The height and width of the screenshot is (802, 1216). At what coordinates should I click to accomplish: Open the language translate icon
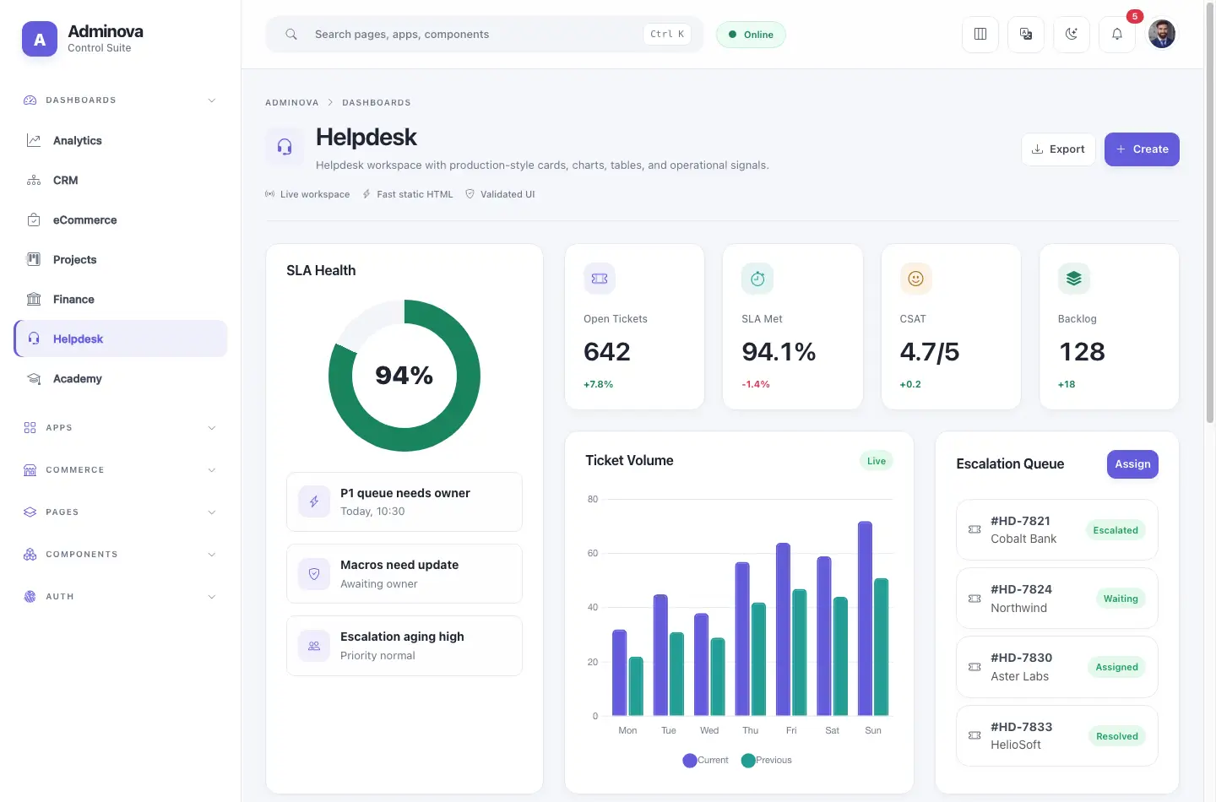pyautogui.click(x=1026, y=35)
